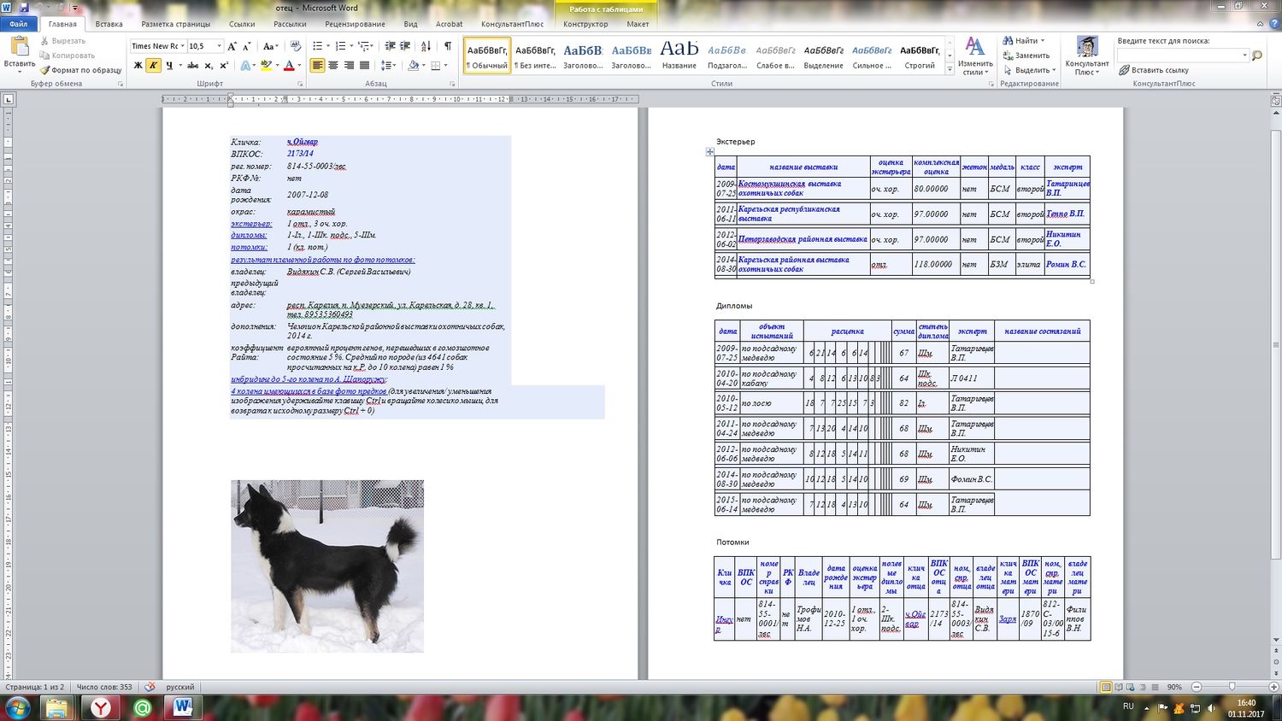Open the Рецензирование ribbon tab

click(x=355, y=24)
